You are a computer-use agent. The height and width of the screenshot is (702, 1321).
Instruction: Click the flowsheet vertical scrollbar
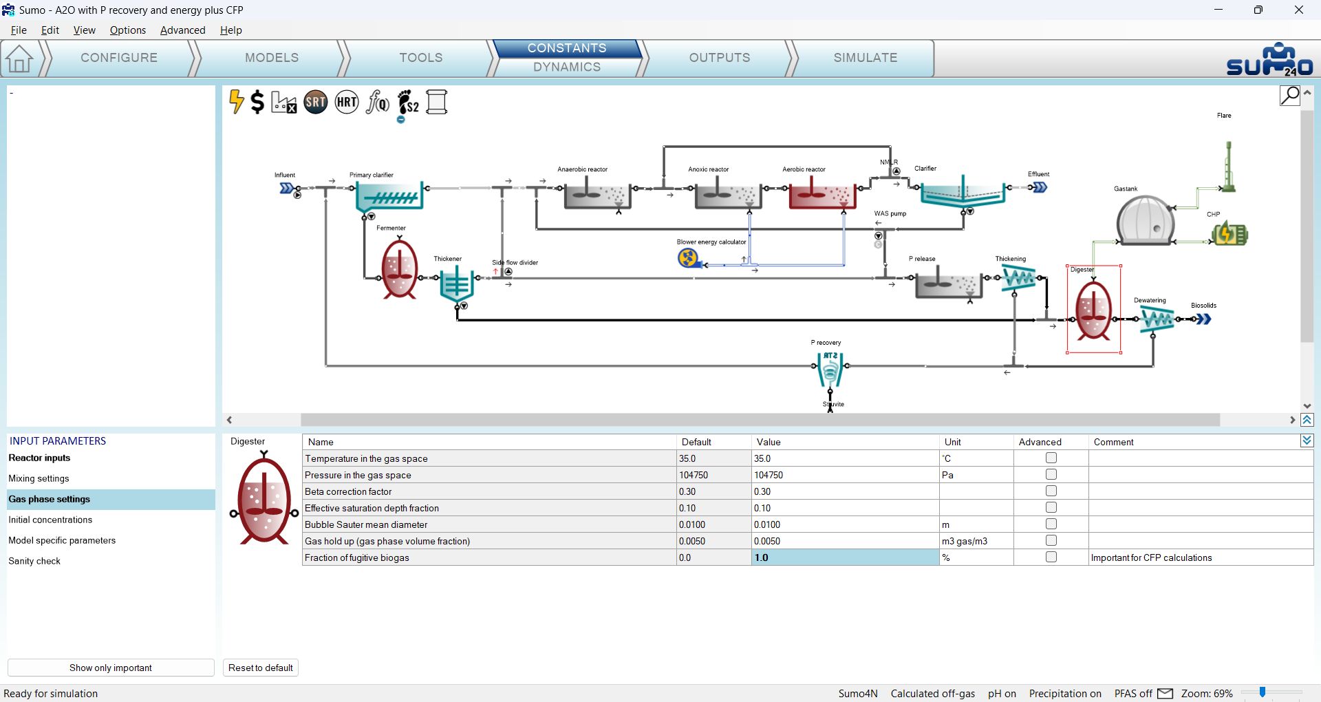[x=1307, y=226]
